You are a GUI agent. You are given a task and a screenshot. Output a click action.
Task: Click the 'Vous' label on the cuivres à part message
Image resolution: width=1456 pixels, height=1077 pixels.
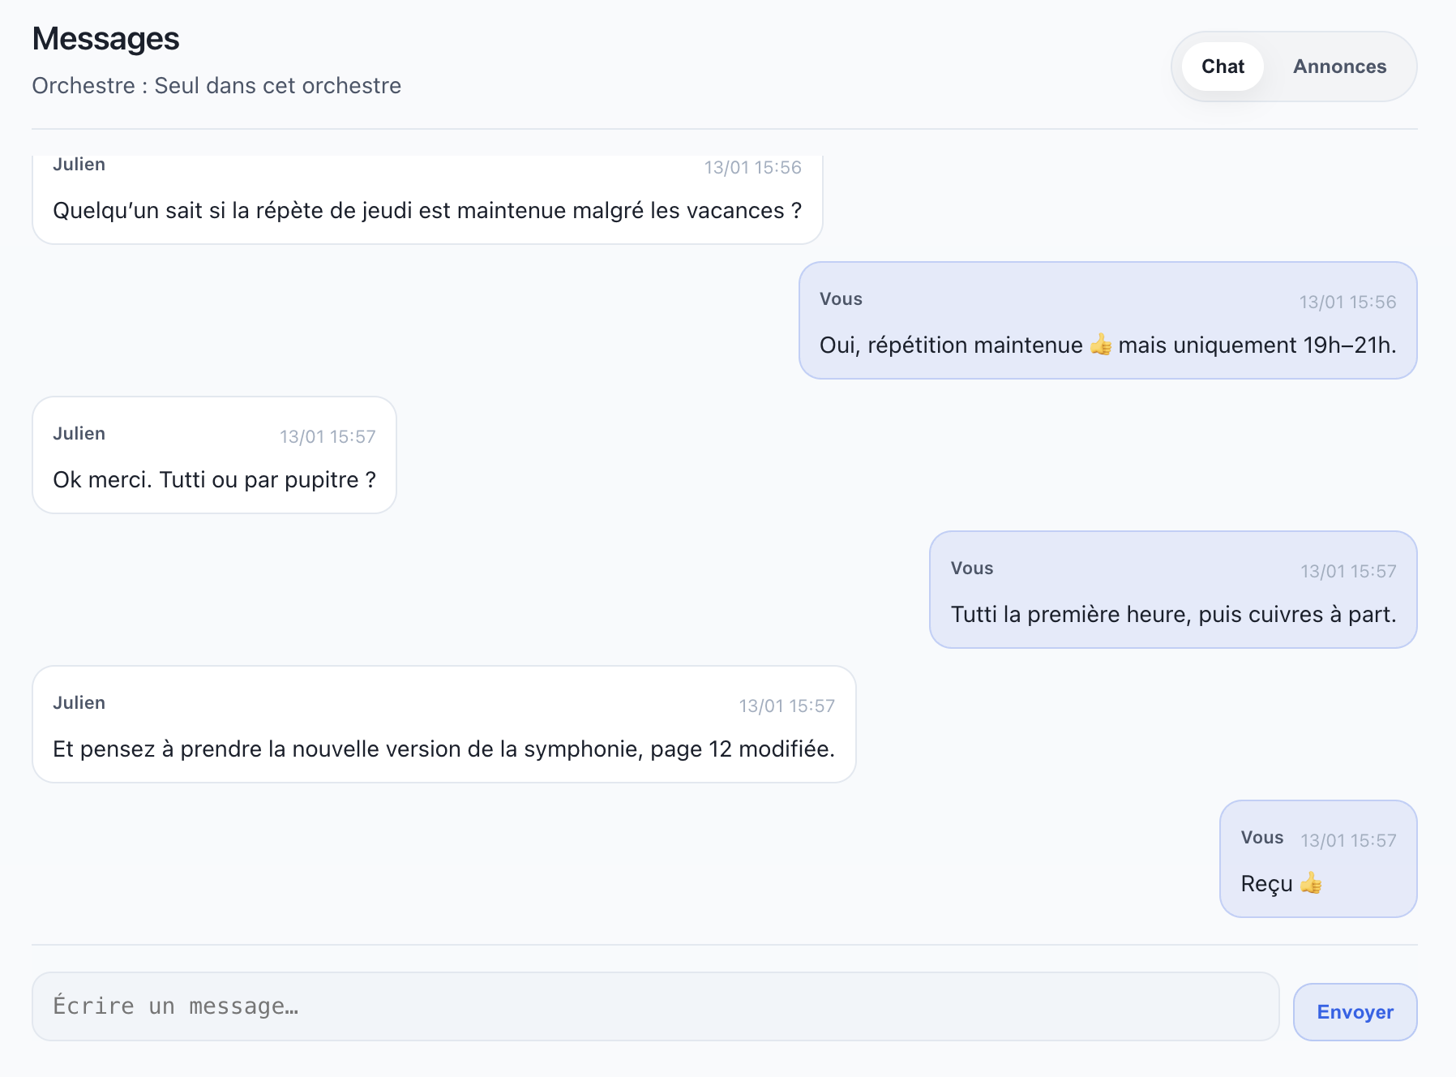click(x=971, y=568)
